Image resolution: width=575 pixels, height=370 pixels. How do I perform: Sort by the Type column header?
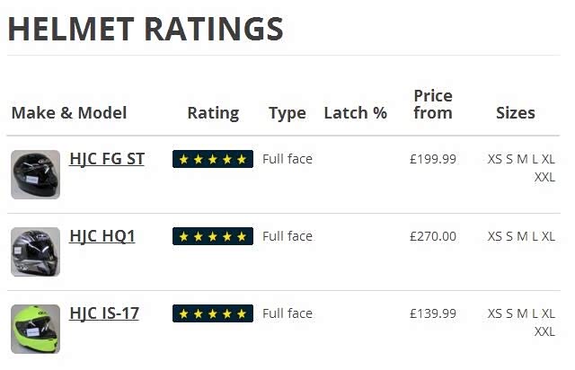[287, 112]
